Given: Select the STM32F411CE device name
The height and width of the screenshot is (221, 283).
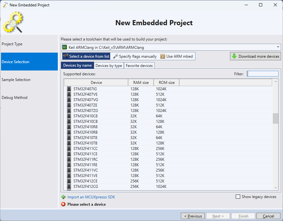Looking at the screenshot, I should tap(85, 154).
